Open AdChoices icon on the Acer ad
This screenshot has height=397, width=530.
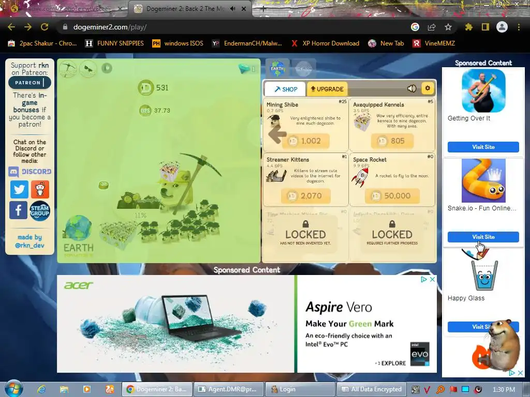point(423,280)
